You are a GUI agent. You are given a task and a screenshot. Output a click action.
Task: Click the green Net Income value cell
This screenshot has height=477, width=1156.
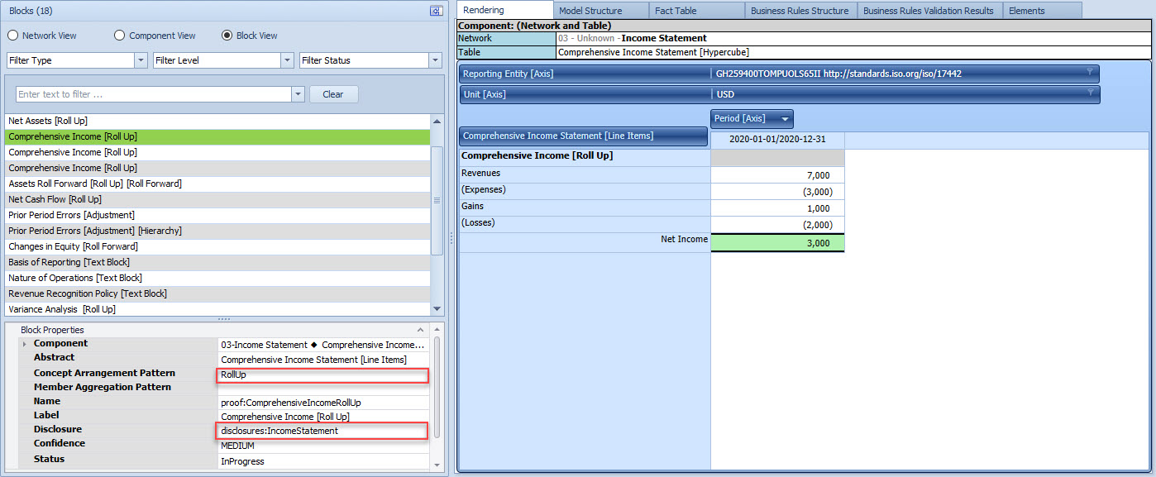(777, 243)
